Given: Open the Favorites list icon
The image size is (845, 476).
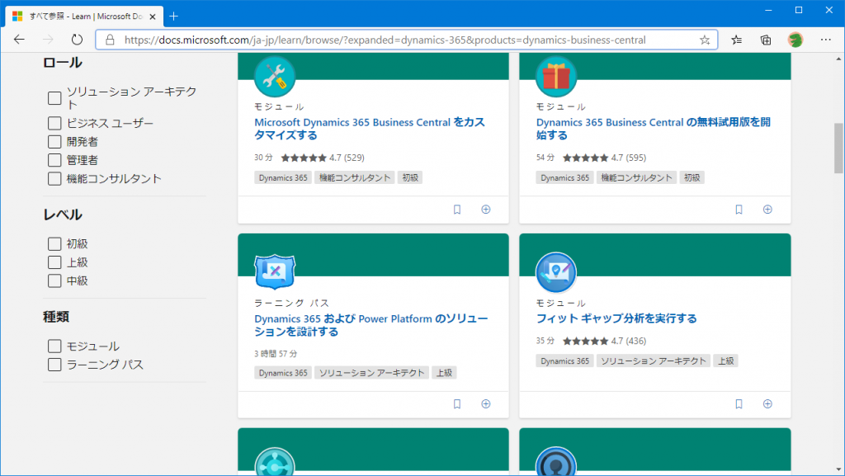Looking at the screenshot, I should pos(736,40).
